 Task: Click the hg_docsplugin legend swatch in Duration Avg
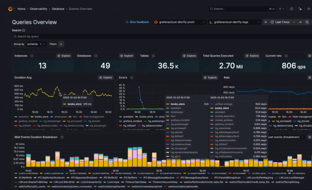(x=87, y=126)
